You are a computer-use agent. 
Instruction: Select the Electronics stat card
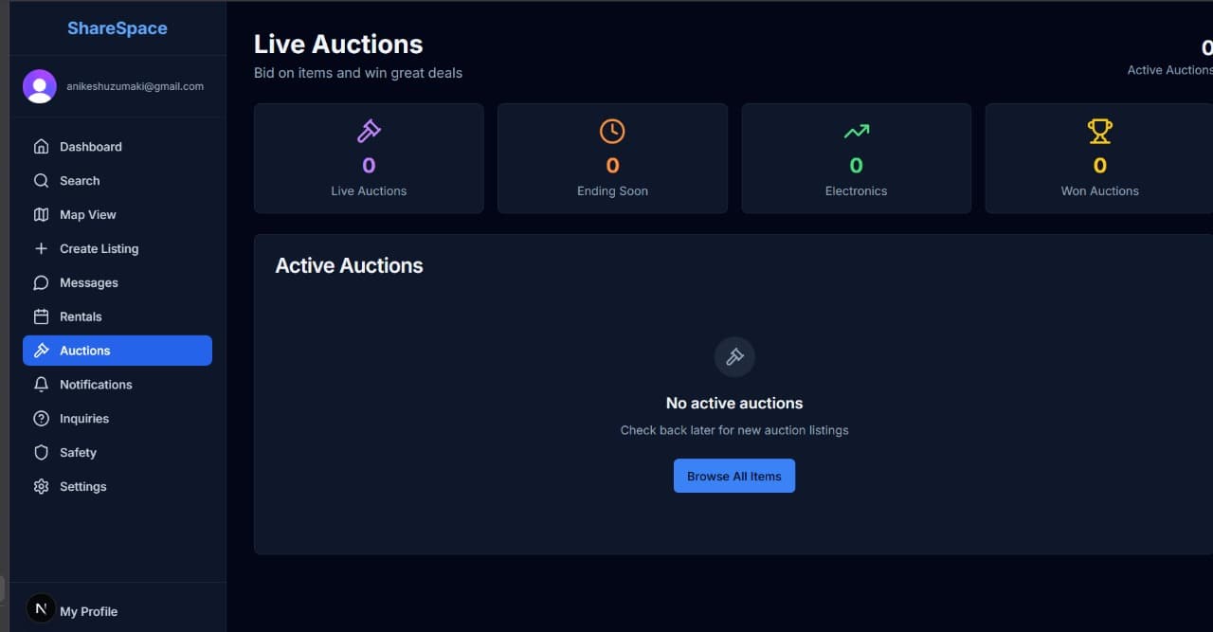[856, 158]
